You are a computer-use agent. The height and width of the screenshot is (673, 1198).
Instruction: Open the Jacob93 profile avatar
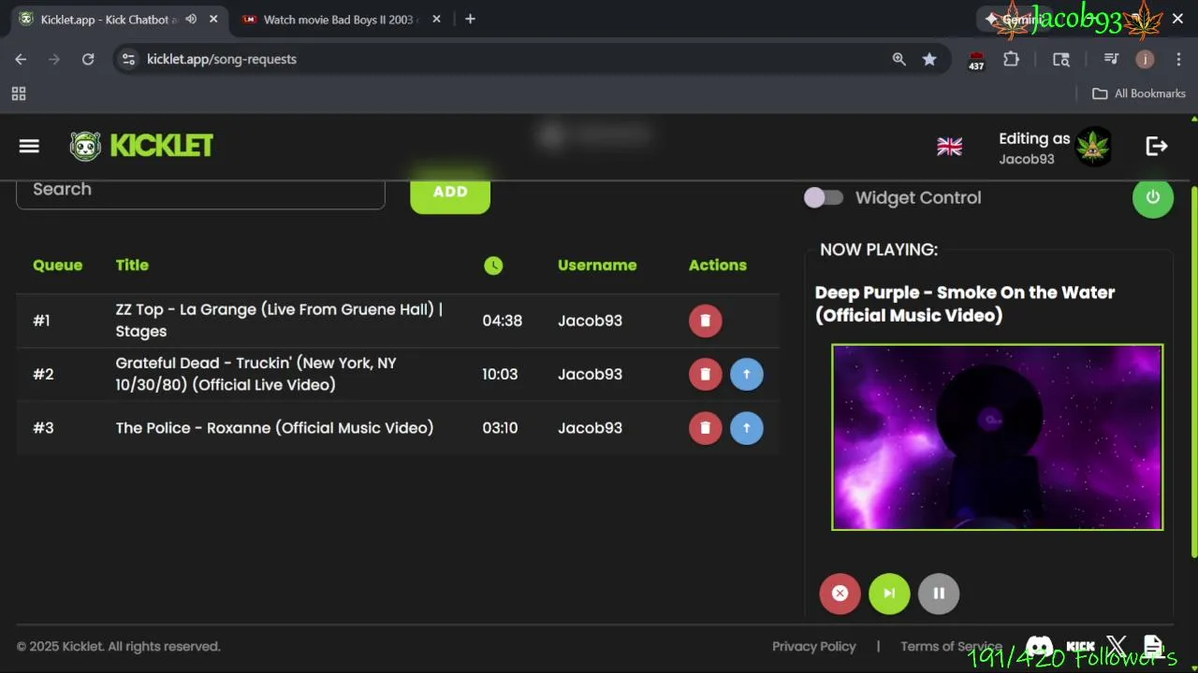tap(1093, 147)
